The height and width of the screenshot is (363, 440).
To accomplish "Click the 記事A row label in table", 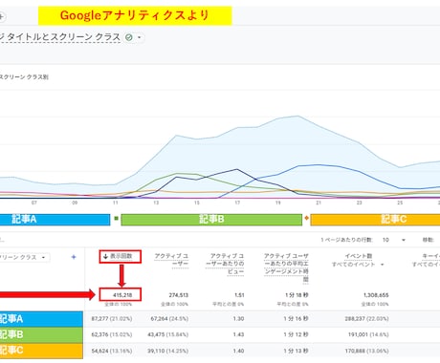I will (x=41, y=319).
